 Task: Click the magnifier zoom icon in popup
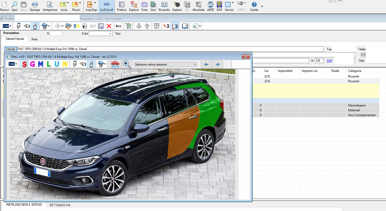127,64
